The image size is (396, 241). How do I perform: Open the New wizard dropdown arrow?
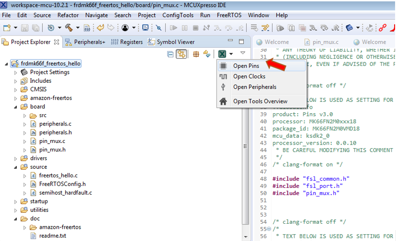[x=15, y=28]
